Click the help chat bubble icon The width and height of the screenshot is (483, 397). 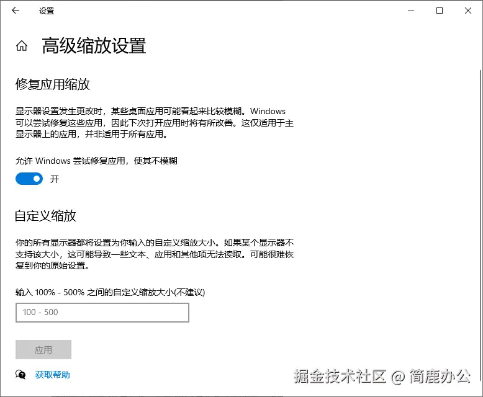pos(20,375)
